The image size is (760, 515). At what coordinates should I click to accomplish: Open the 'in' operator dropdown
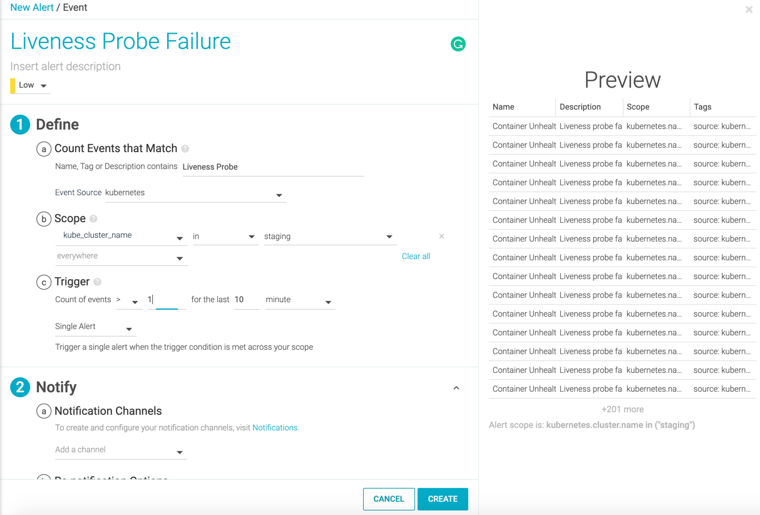pos(224,237)
